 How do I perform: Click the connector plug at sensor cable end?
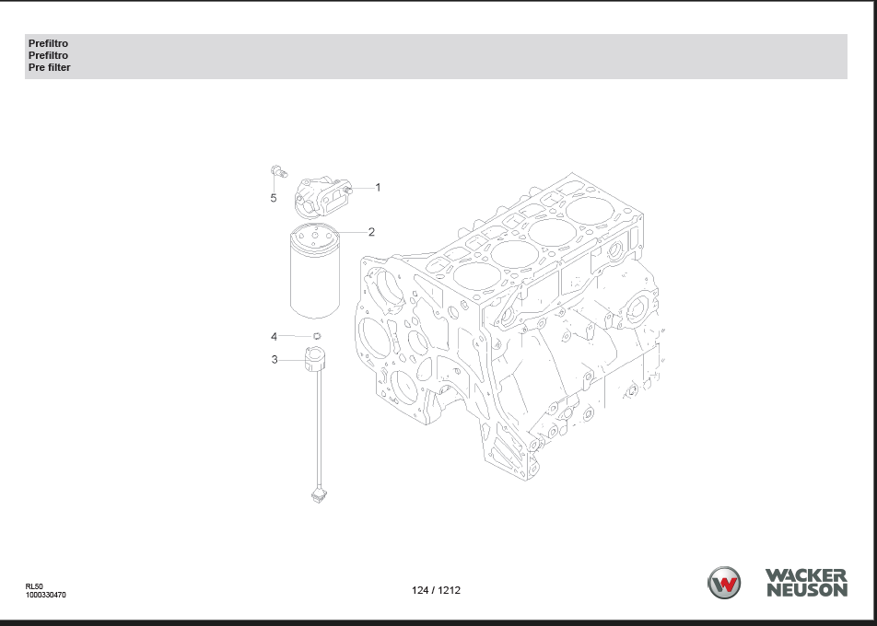pos(320,499)
